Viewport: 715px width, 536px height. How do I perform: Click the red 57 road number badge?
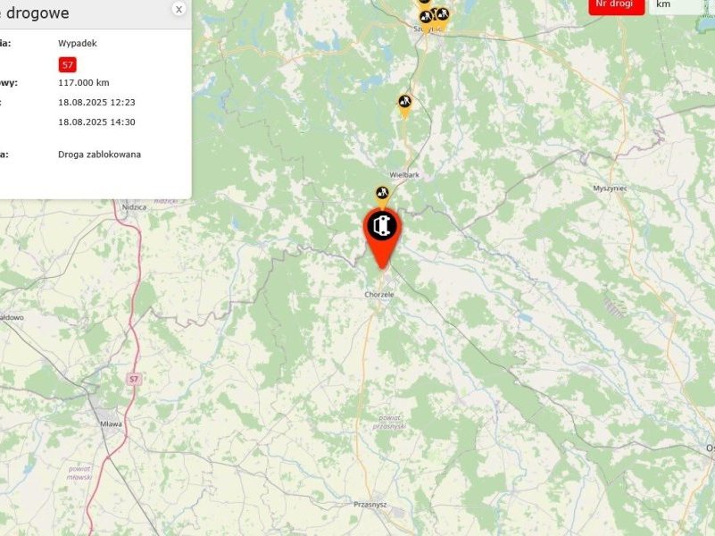click(68, 65)
